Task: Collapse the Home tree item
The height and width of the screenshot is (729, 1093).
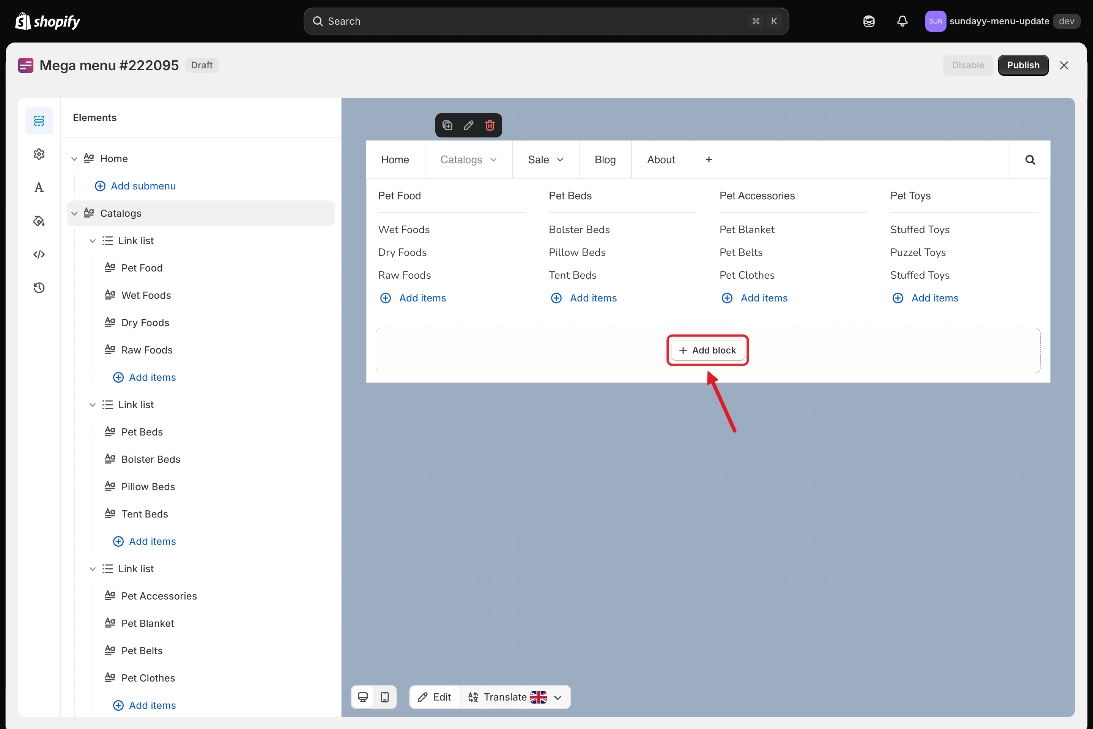Action: [x=74, y=159]
